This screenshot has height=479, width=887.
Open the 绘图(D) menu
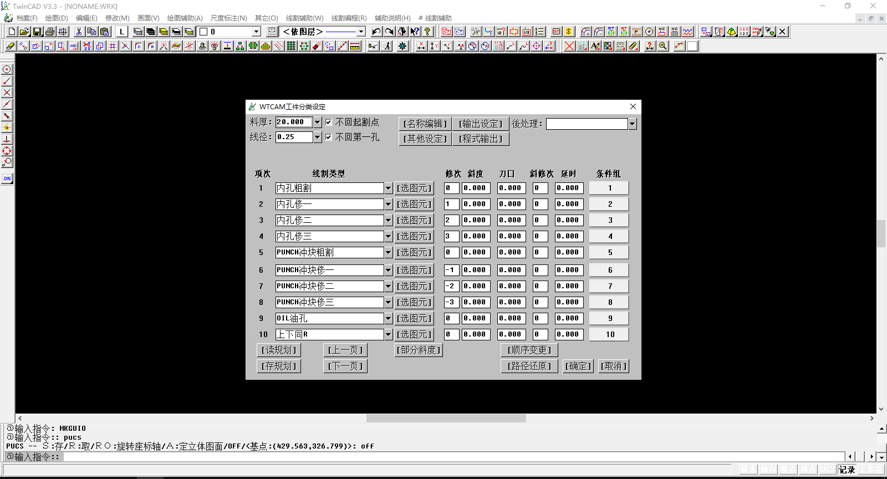coord(57,18)
